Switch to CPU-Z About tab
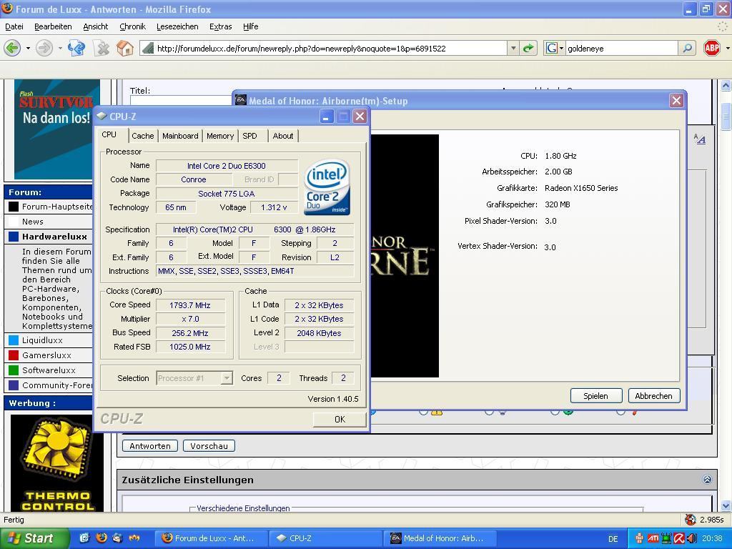Viewport: 732px width, 549px height. [283, 136]
